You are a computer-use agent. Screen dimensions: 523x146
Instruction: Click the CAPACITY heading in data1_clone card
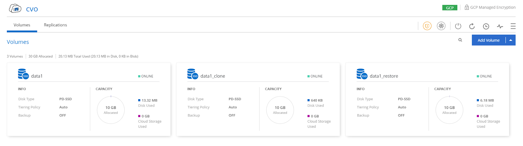[273, 89]
